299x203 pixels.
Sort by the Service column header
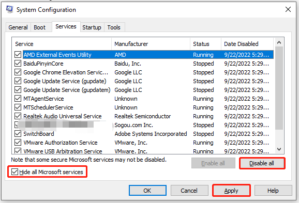[x=62, y=44]
